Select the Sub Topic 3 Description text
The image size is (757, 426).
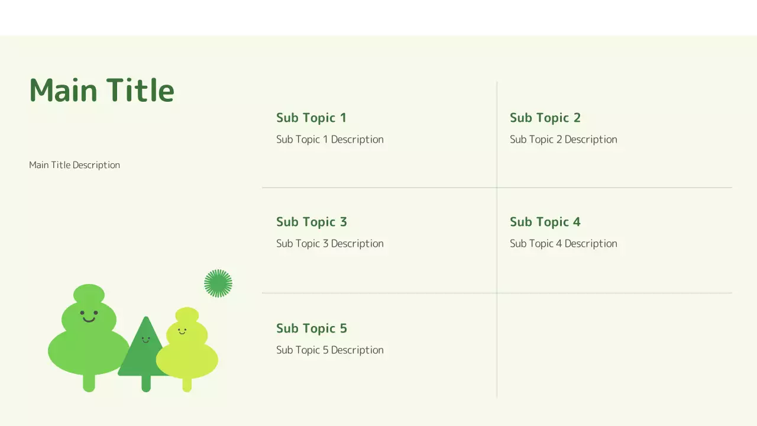[329, 244]
